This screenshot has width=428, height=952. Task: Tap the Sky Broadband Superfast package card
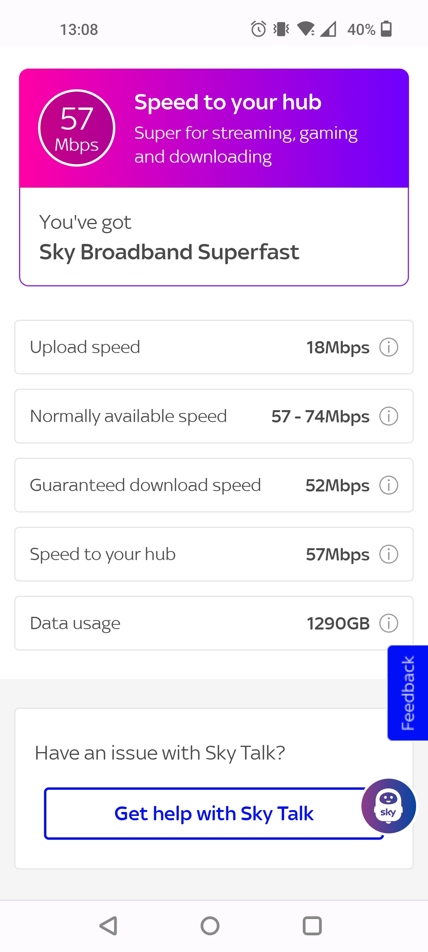(x=214, y=237)
